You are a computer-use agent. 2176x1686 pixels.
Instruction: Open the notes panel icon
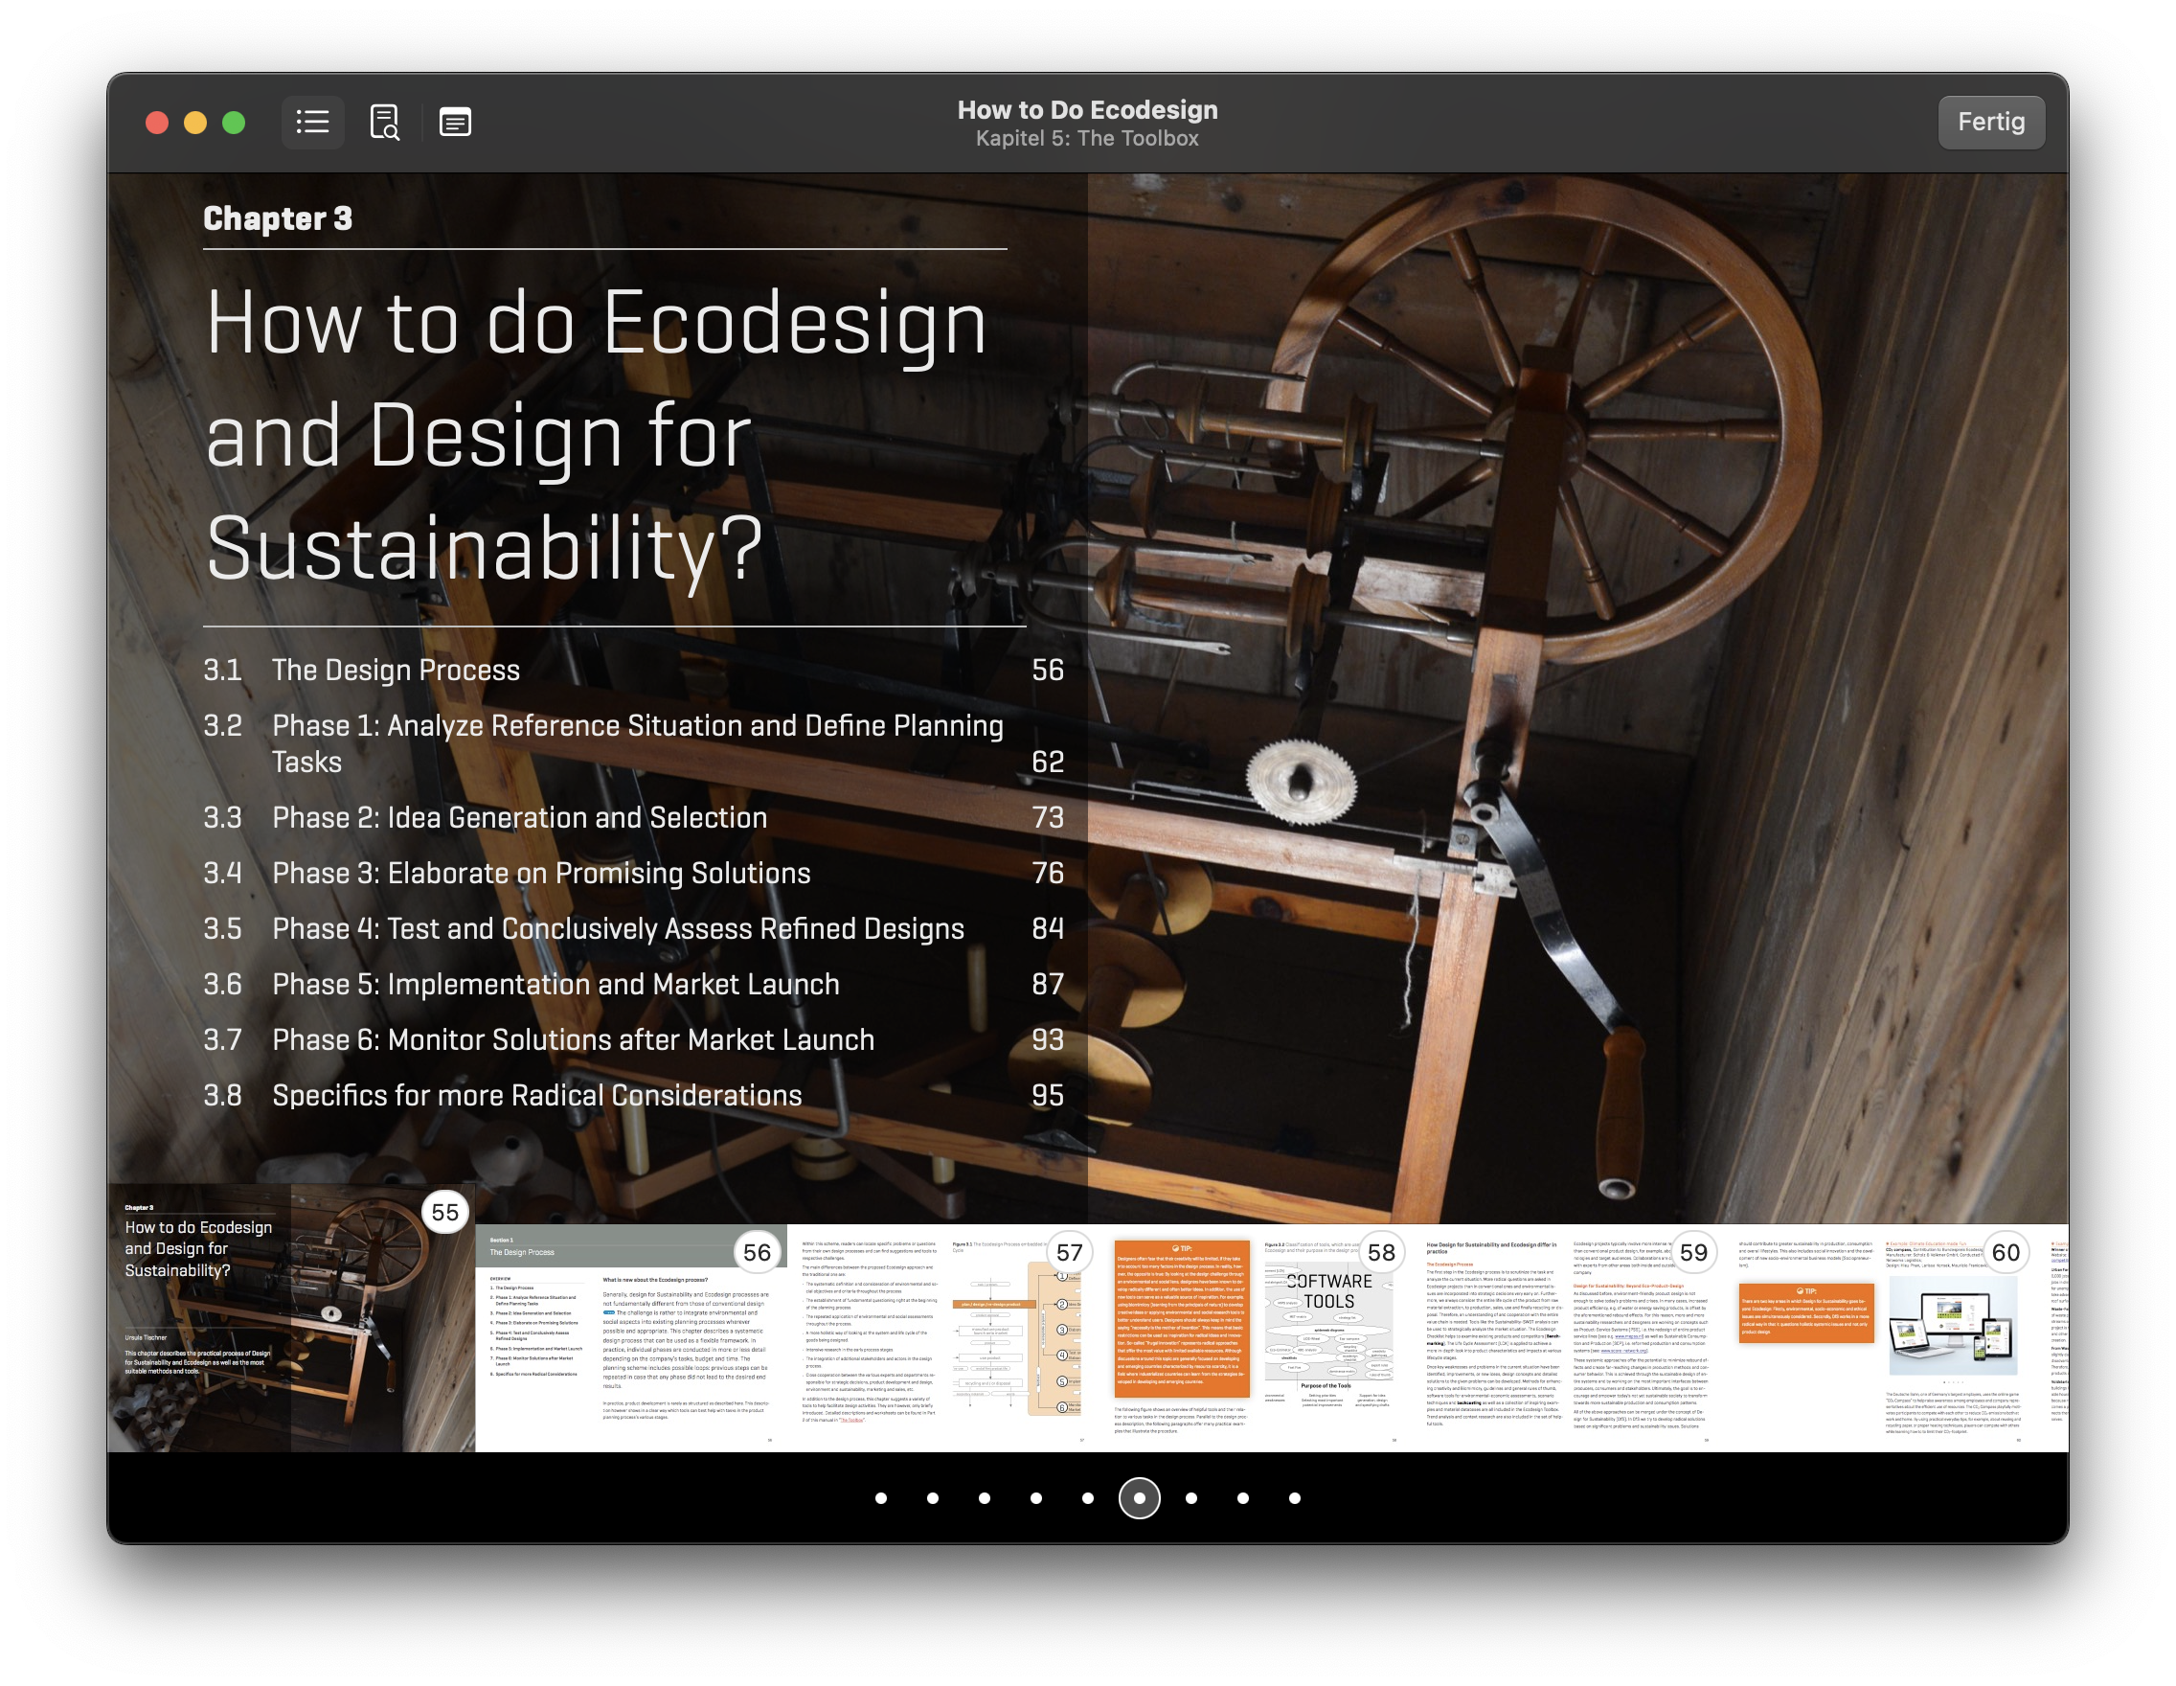455,122
